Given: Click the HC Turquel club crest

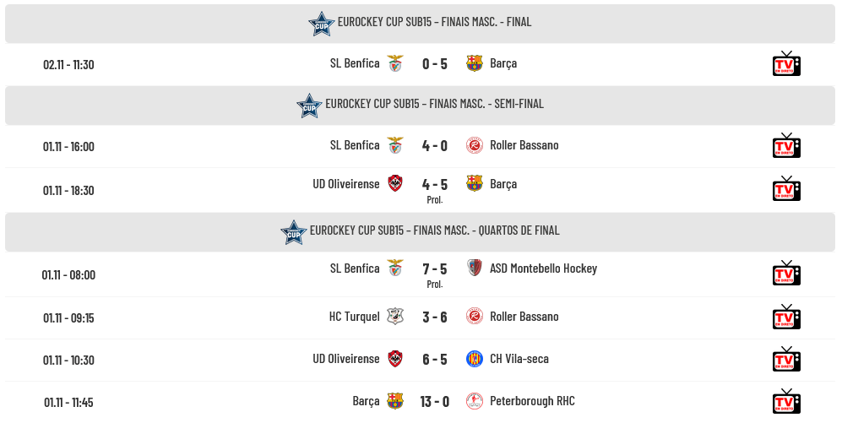Looking at the screenshot, I should click(x=395, y=317).
